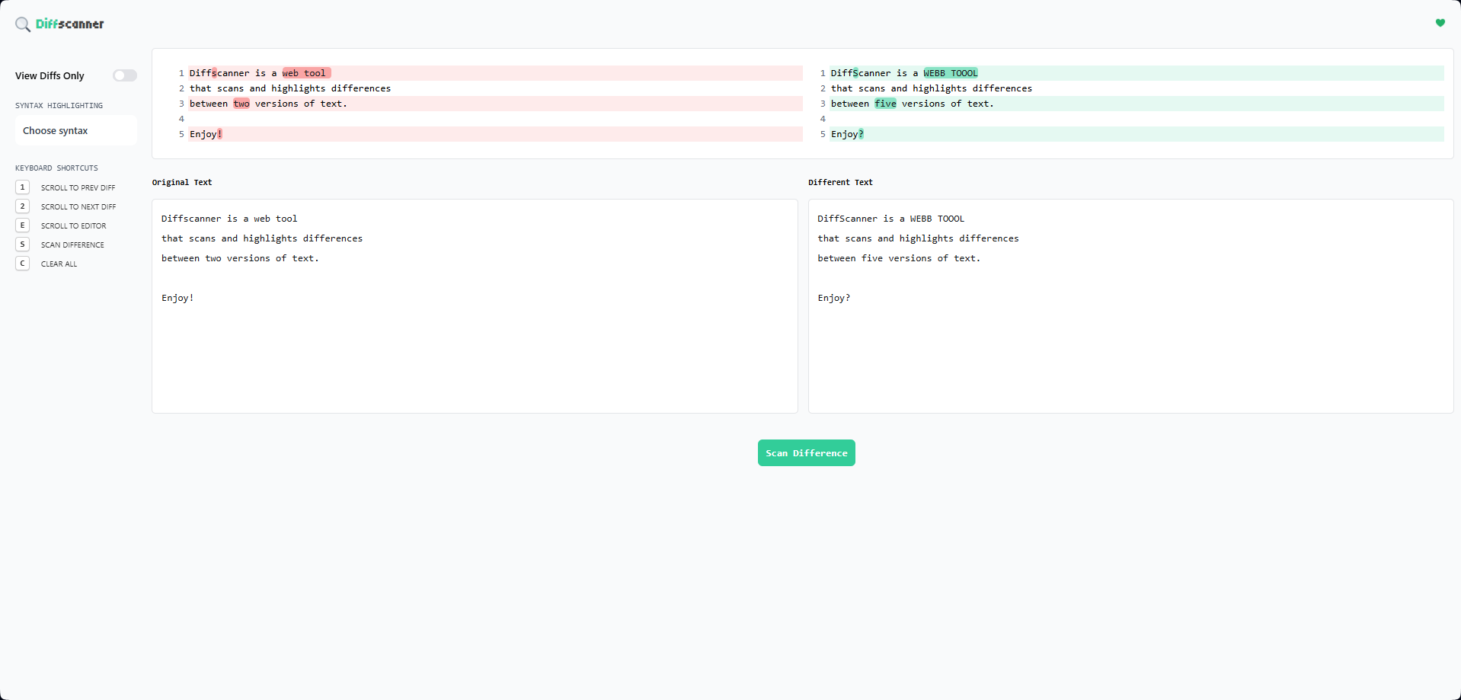The image size is (1461, 700).
Task: Click 'Enjoy?' in the Different Text editor
Action: pos(834,298)
